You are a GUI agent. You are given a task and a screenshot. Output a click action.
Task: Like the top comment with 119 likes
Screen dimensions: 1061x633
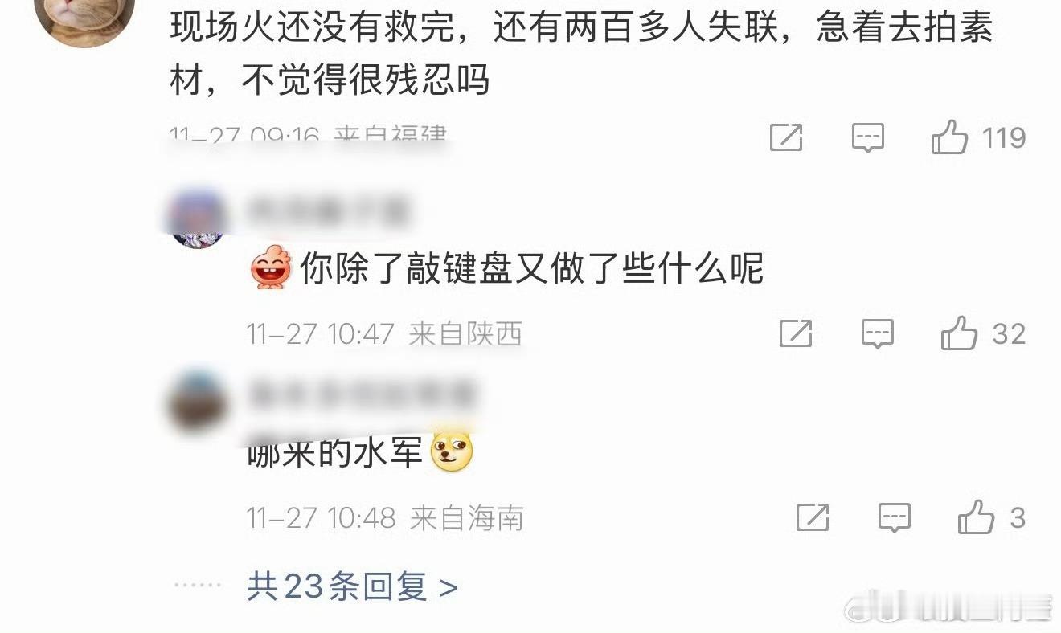949,138
